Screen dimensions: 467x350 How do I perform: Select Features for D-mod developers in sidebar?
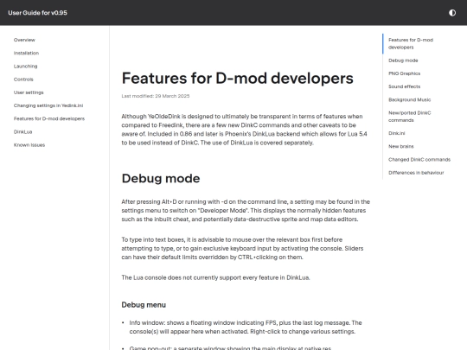click(49, 118)
